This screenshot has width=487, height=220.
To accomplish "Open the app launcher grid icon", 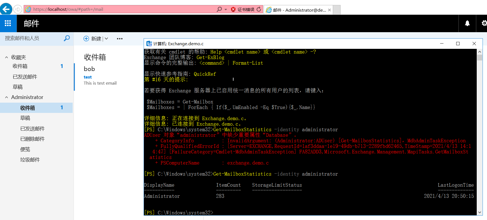I will (8, 24).
